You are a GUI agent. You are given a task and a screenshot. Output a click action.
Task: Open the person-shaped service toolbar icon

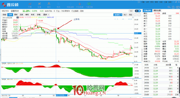[49, 5]
